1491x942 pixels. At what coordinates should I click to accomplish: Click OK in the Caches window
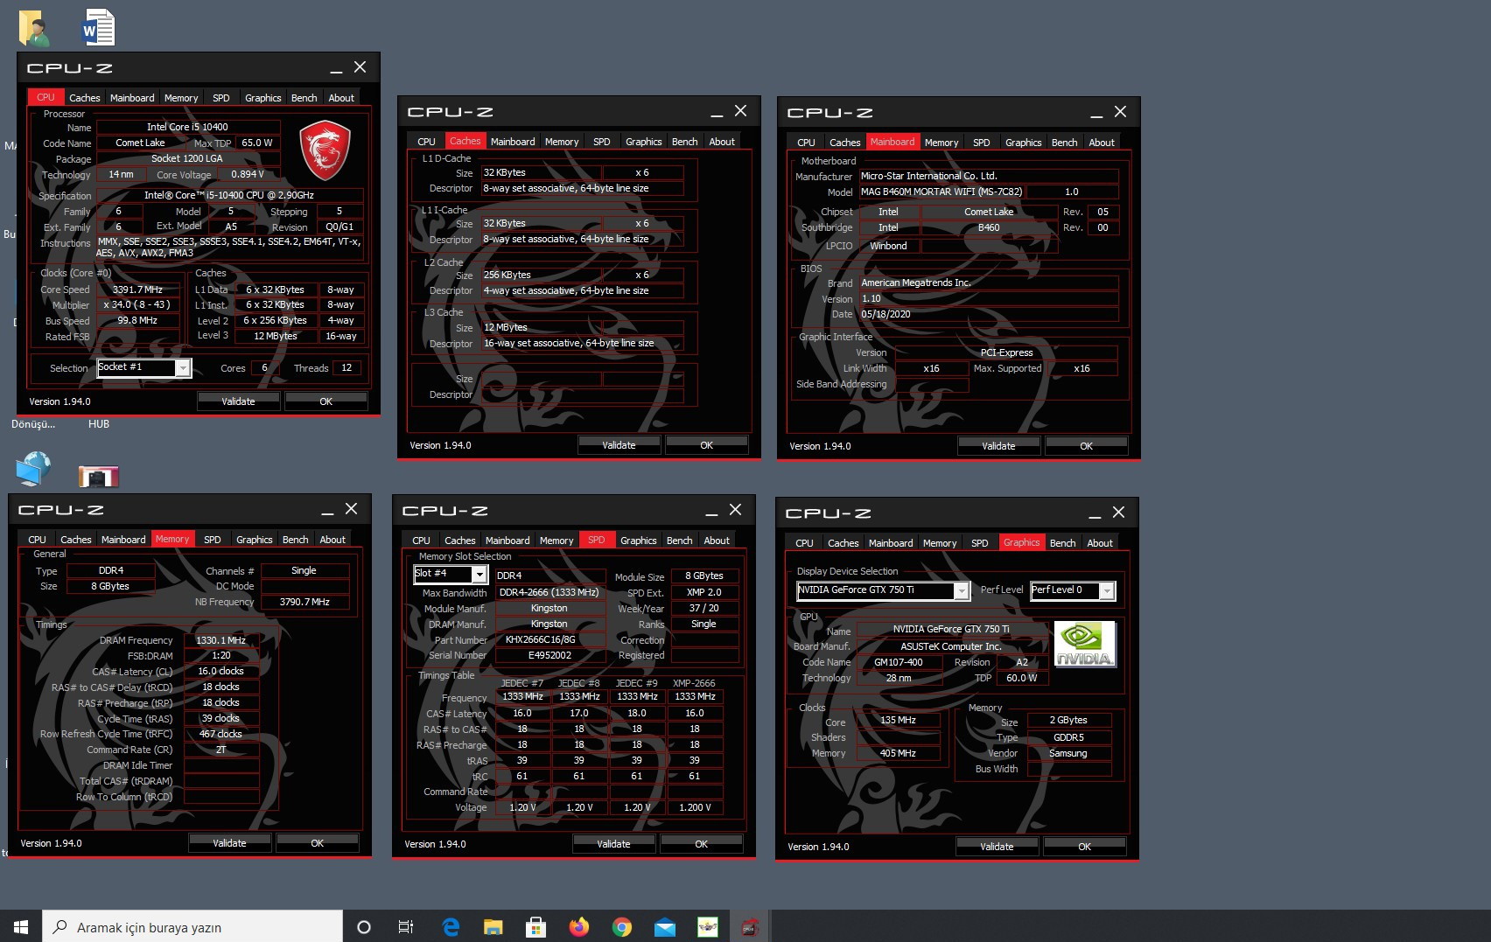coord(707,445)
